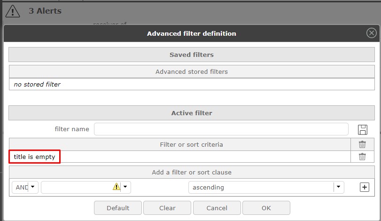Close the Advanced filter definition dialog

[x=371, y=33]
